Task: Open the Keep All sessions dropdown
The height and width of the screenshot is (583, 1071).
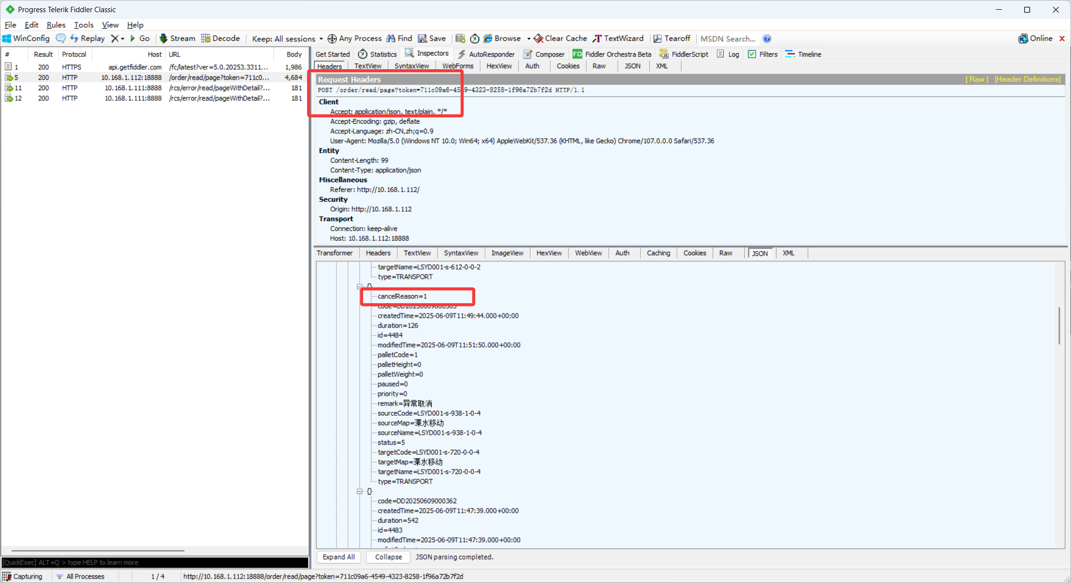Action: [x=287, y=39]
